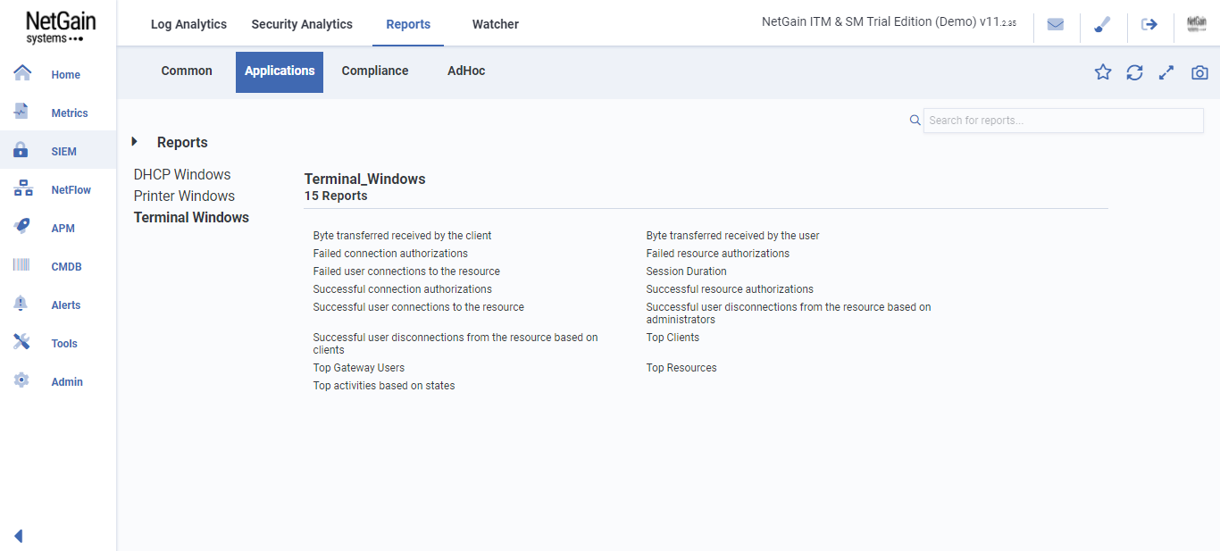Click the search magnifier icon
This screenshot has height=551, width=1220.
(915, 121)
